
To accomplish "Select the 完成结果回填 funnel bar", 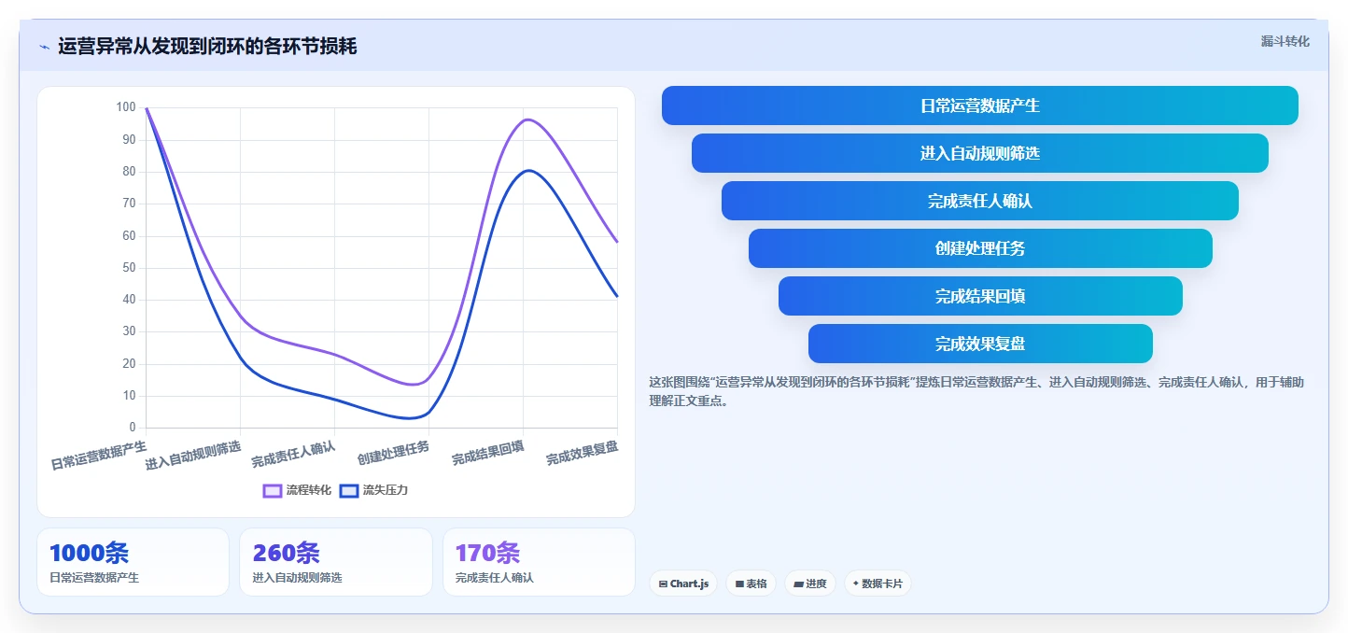I will pos(980,296).
